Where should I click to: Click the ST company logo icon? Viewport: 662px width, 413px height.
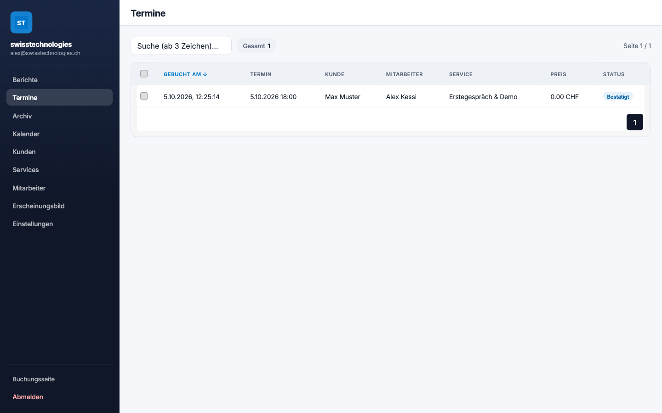21,22
